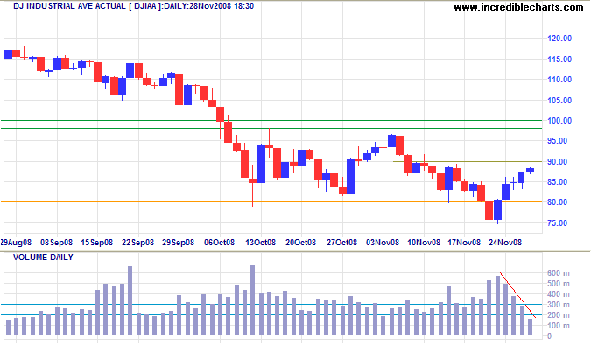The image size is (591, 346).
Task: Pick the 100.00 price axis label
Action: pos(559,121)
